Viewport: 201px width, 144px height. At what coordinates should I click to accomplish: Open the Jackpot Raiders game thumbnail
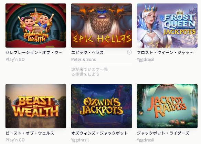[167, 106]
